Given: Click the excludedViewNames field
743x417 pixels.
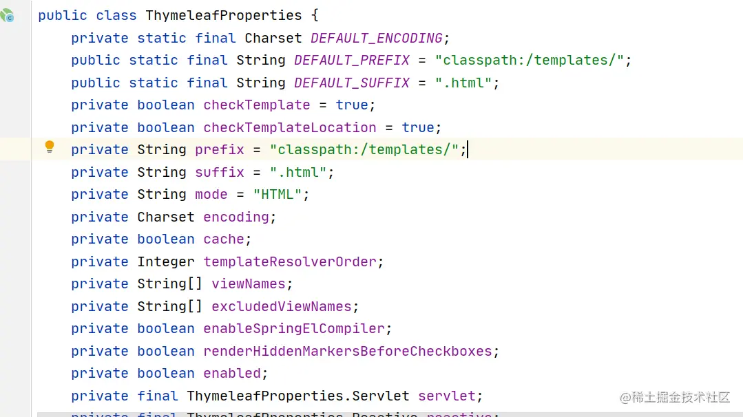Looking at the screenshot, I should 282,307.
